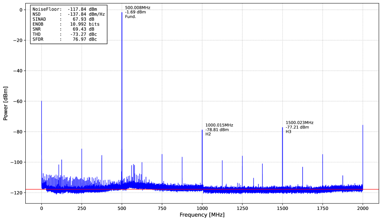Click the y-axis tick label −100
Viewport: 382px width, 221px height.
pos(16,162)
